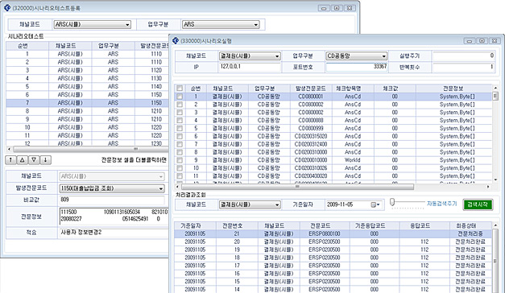Screen dimensions: 505x293
Task: Maximize the 시나리오실행 window
Action: click(x=482, y=41)
